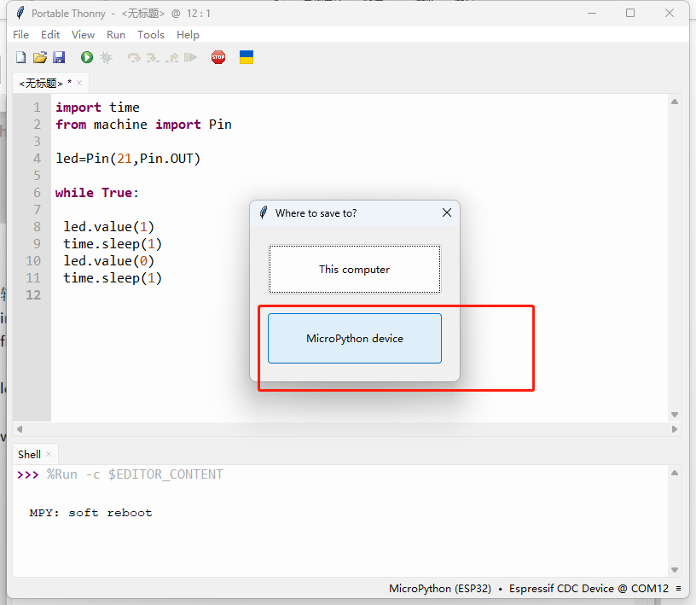Run current script with green play icon
This screenshot has height=605, width=696.
pyautogui.click(x=86, y=57)
